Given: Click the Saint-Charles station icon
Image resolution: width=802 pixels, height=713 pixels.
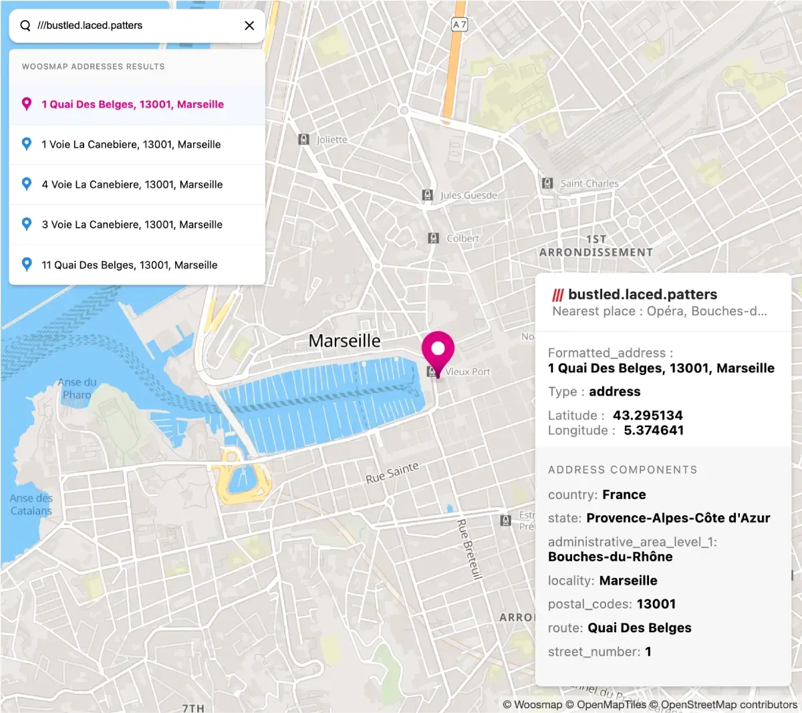Looking at the screenshot, I should click(x=547, y=183).
